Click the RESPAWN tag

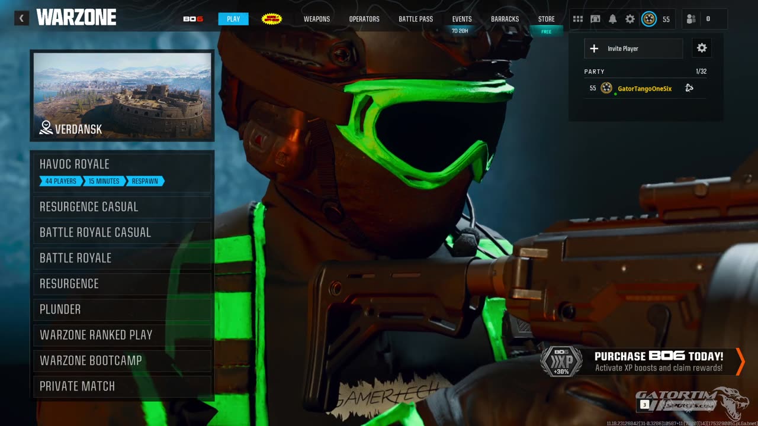pyautogui.click(x=145, y=181)
